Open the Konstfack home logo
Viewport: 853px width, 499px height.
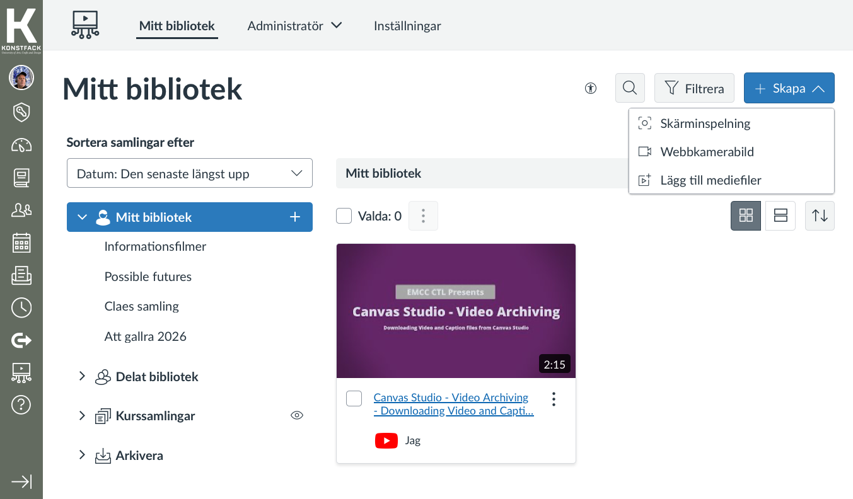[21, 29]
